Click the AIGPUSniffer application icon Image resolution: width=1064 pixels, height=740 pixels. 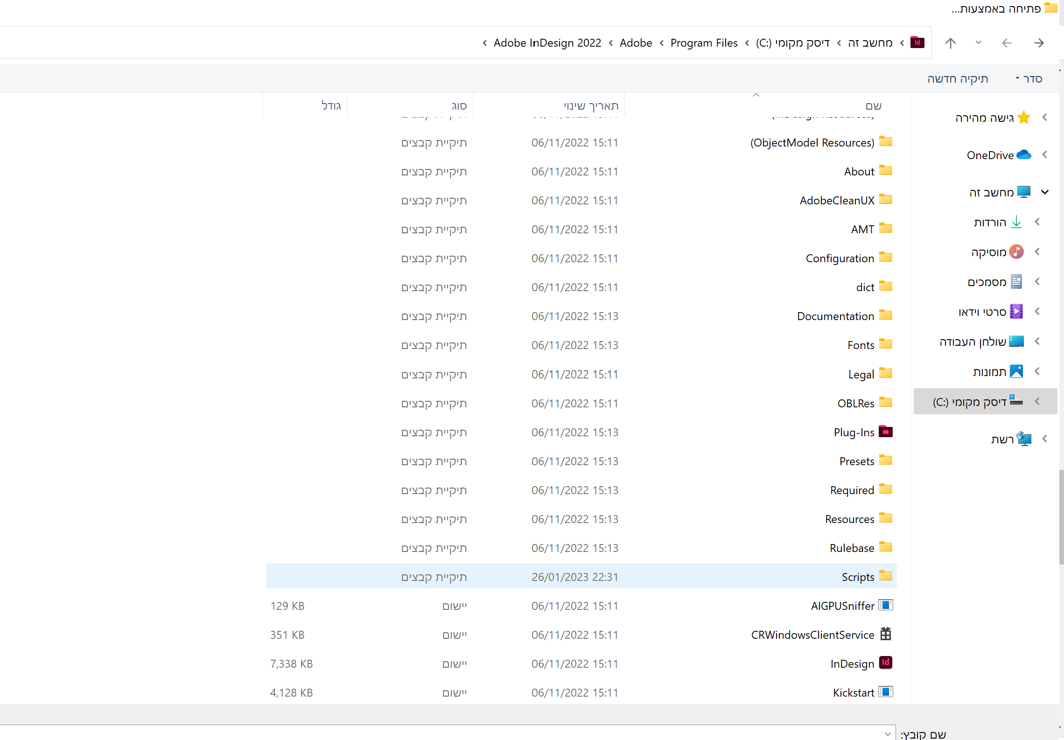pos(885,605)
